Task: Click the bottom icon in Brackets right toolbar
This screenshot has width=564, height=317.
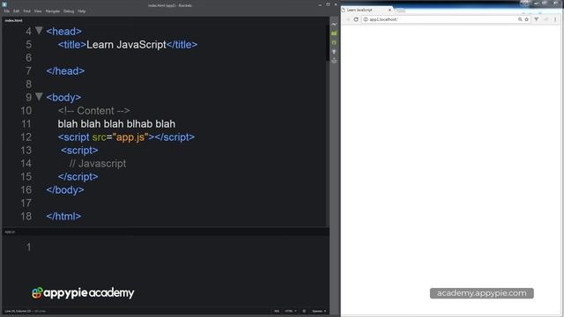Action: click(334, 61)
